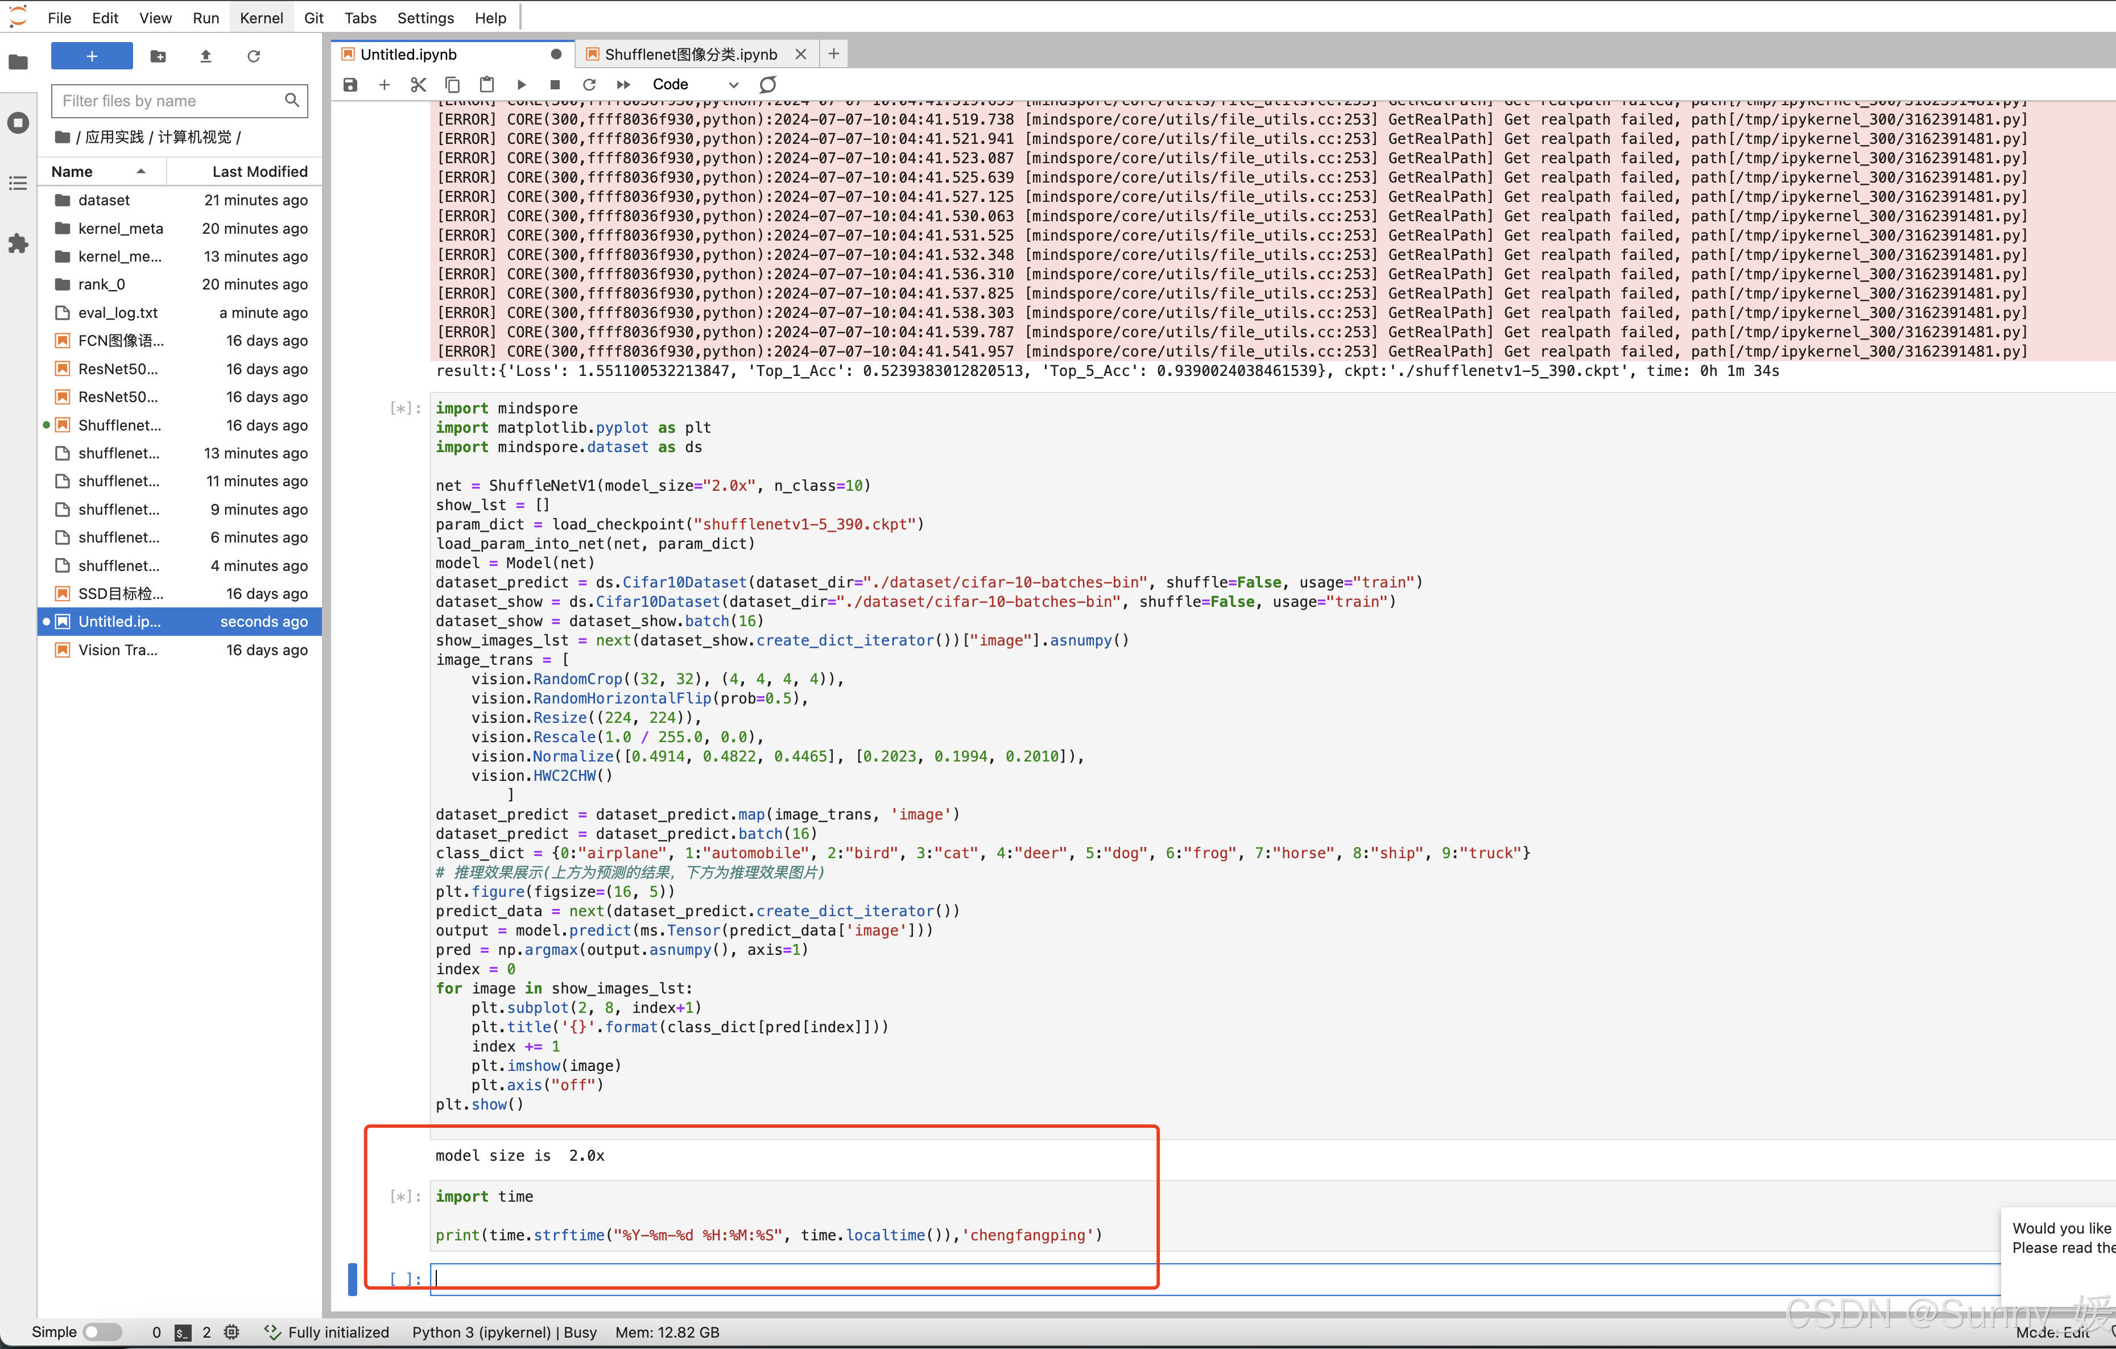Image resolution: width=2116 pixels, height=1349 pixels.
Task: Save the notebook with the disk icon
Action: pyautogui.click(x=350, y=84)
